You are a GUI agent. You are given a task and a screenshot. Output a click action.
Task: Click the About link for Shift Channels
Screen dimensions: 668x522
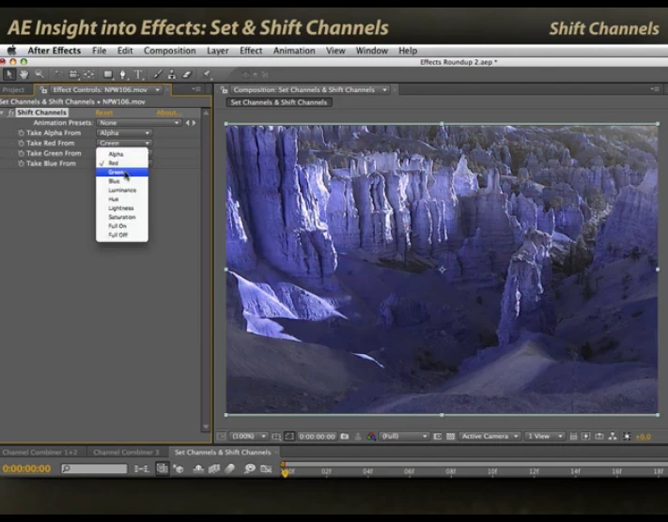(x=168, y=113)
